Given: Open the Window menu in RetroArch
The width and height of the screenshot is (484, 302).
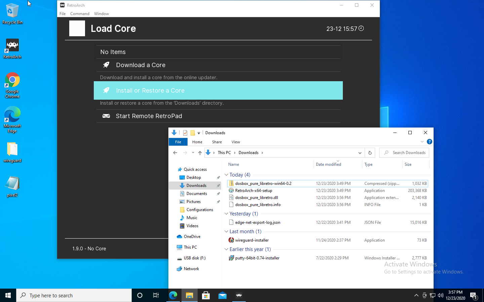Looking at the screenshot, I should click(101, 14).
